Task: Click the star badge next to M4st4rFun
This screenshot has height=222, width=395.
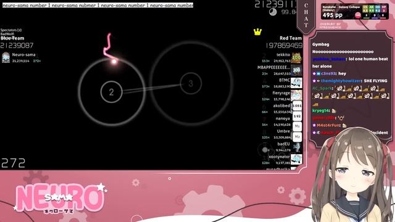Action: [x=314, y=125]
